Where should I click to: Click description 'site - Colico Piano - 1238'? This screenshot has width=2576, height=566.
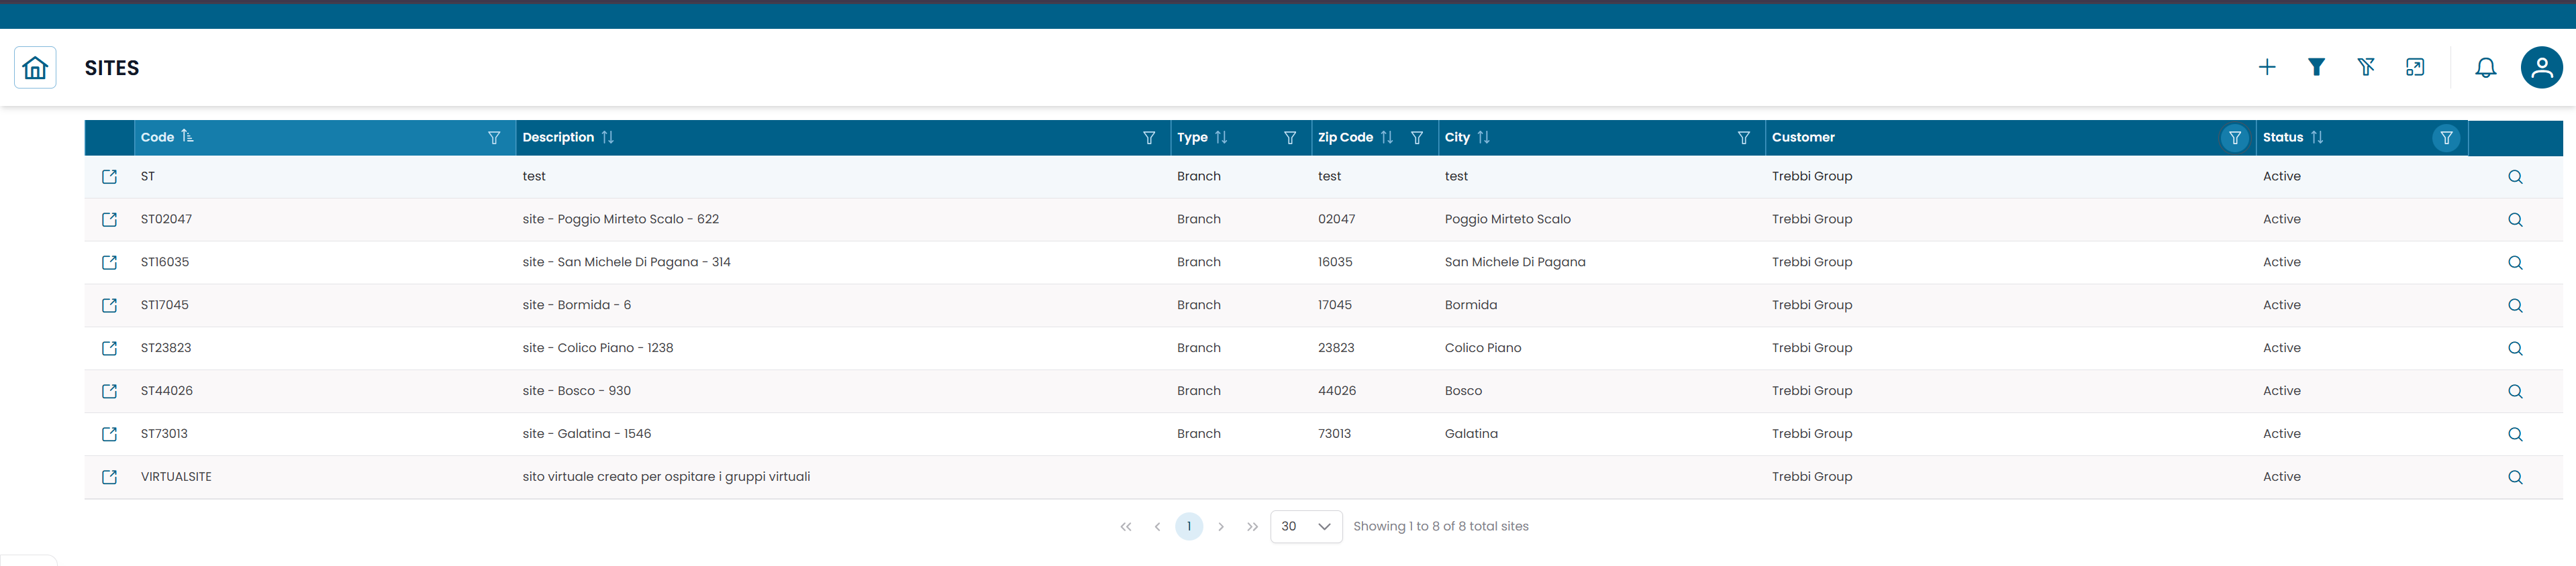coord(597,348)
